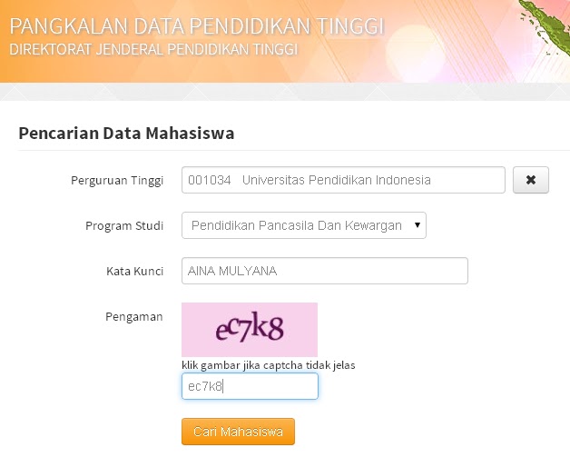Click the Direktorat Jenderal Pendidikan Tinggi subtitle

(x=153, y=49)
